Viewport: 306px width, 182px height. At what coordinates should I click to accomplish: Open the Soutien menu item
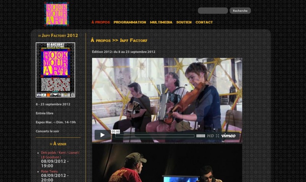[184, 22]
